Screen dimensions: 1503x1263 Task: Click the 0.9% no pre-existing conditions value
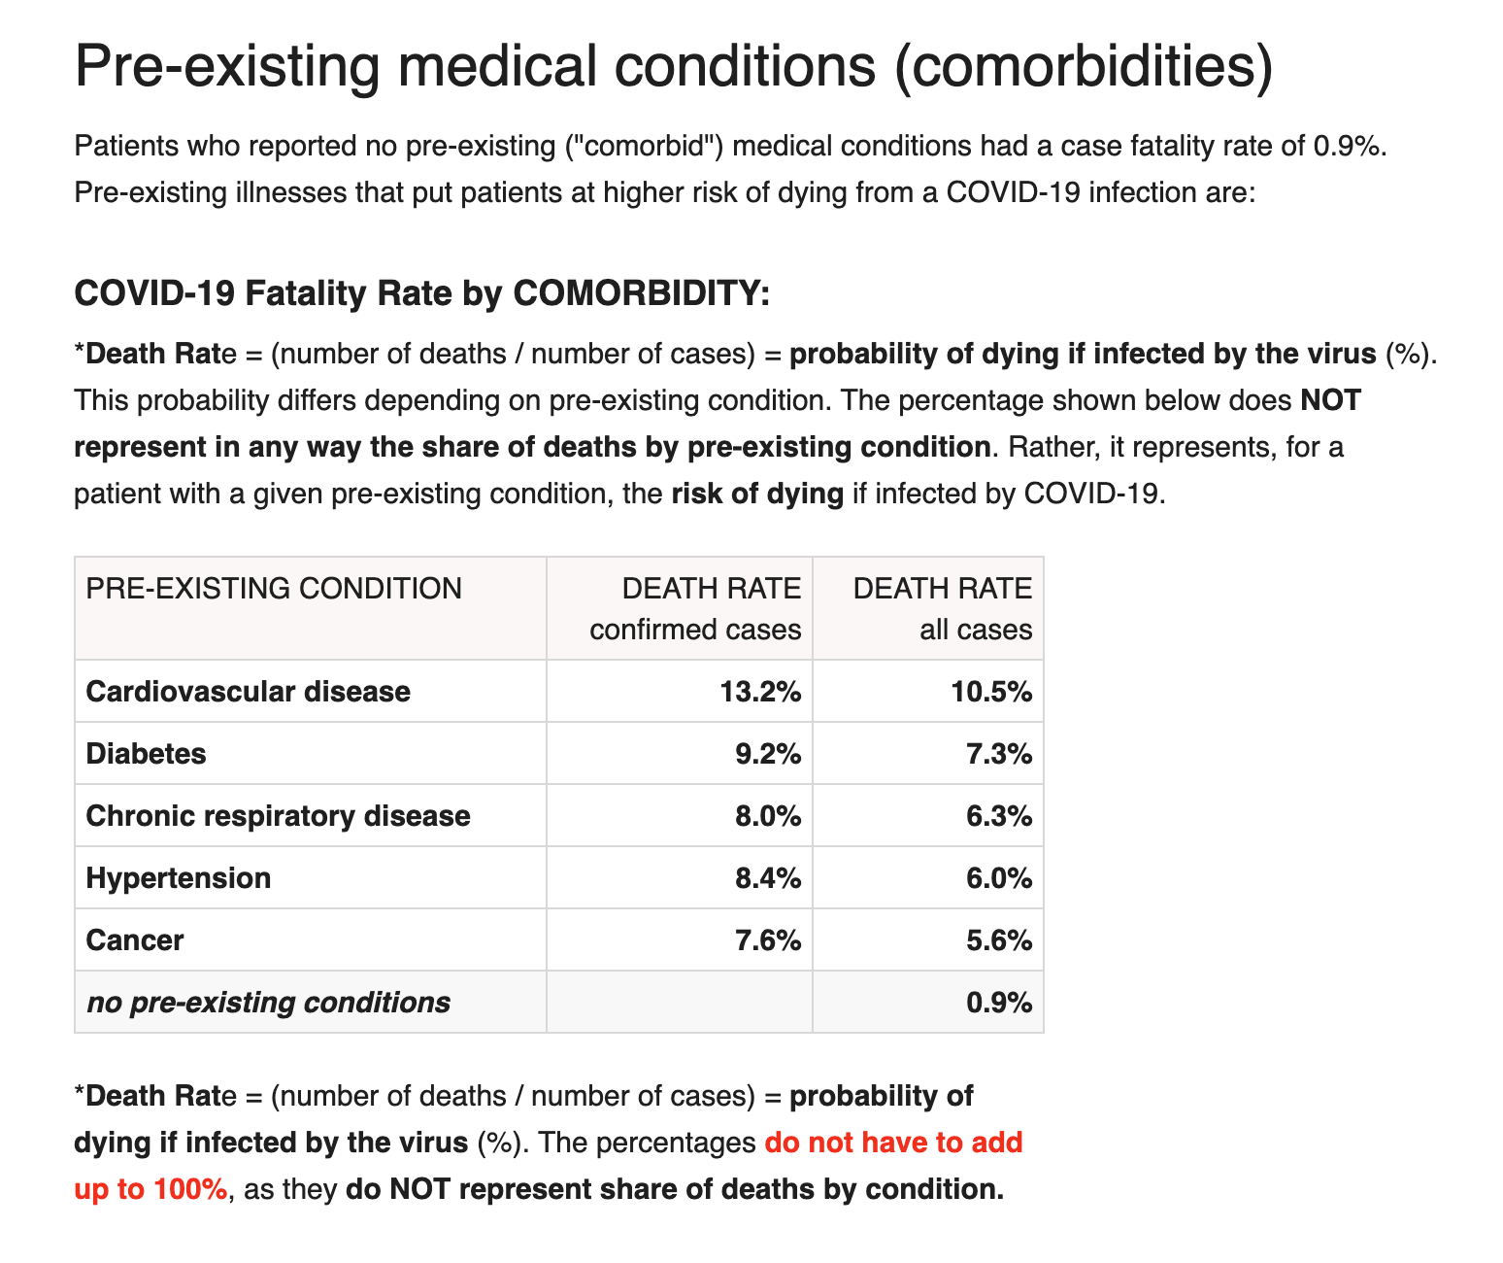pyautogui.click(x=999, y=1003)
